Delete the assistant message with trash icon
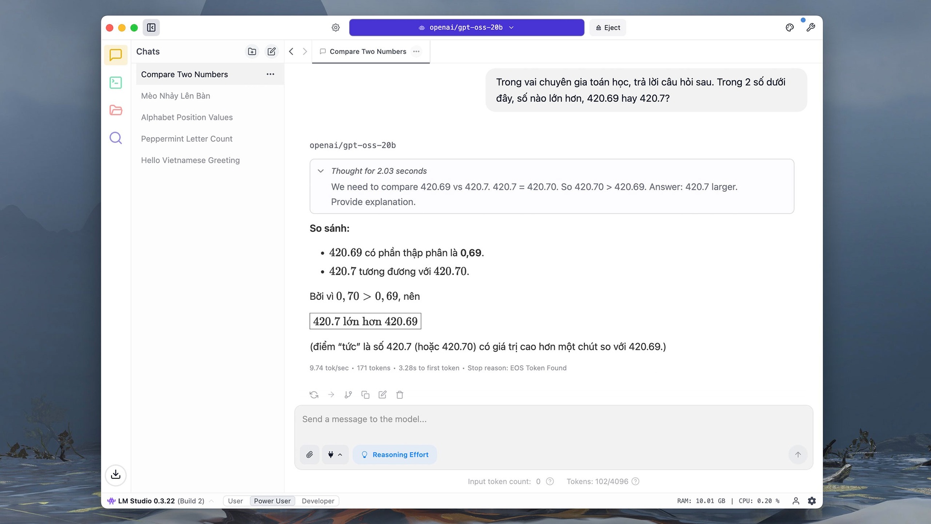 [400, 395]
